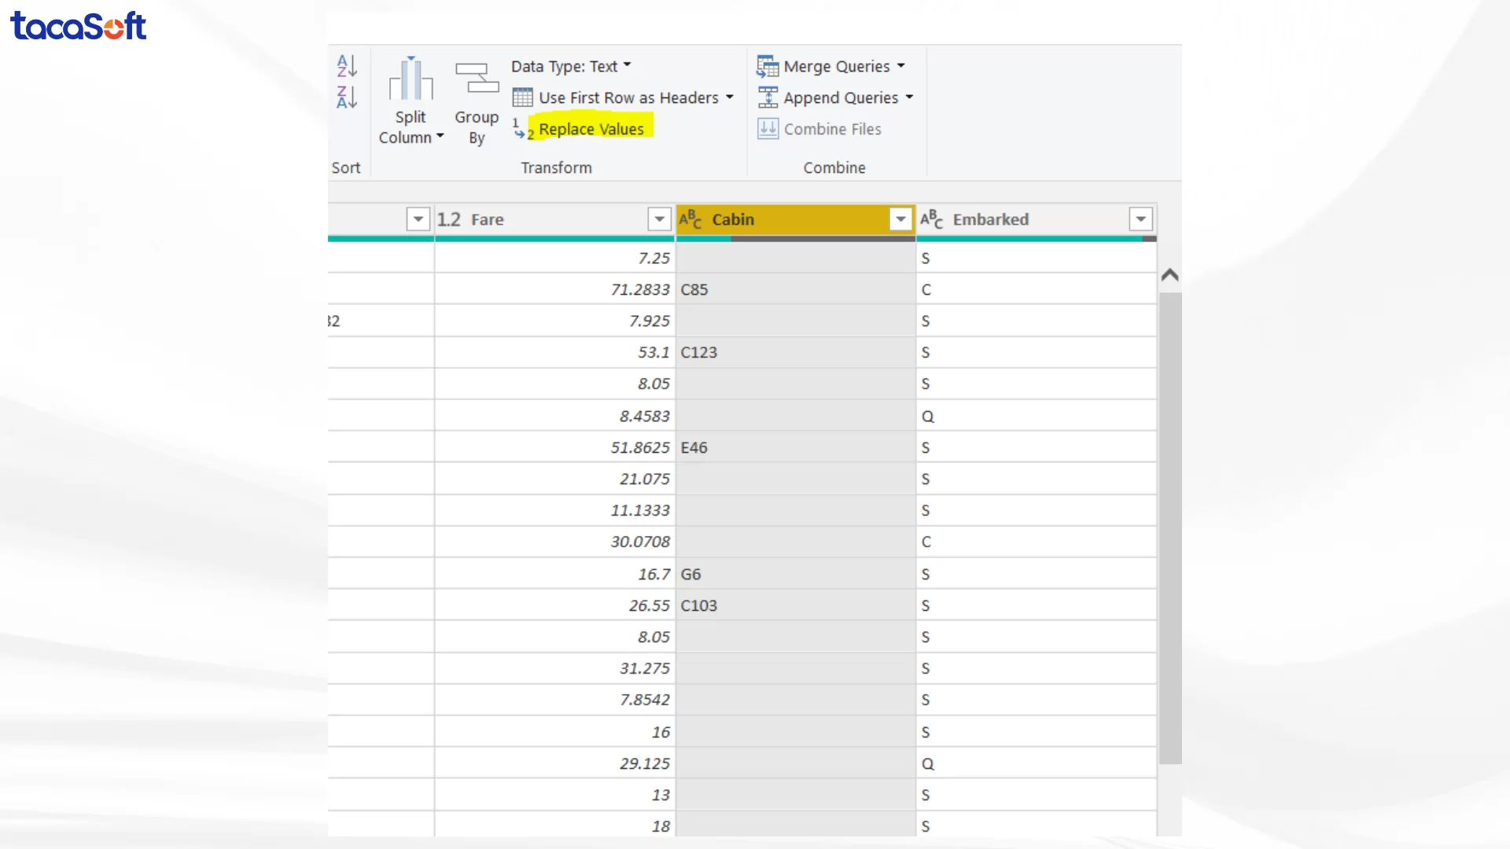Click the tacaSoft logo
The width and height of the screenshot is (1510, 849).
[x=78, y=26]
